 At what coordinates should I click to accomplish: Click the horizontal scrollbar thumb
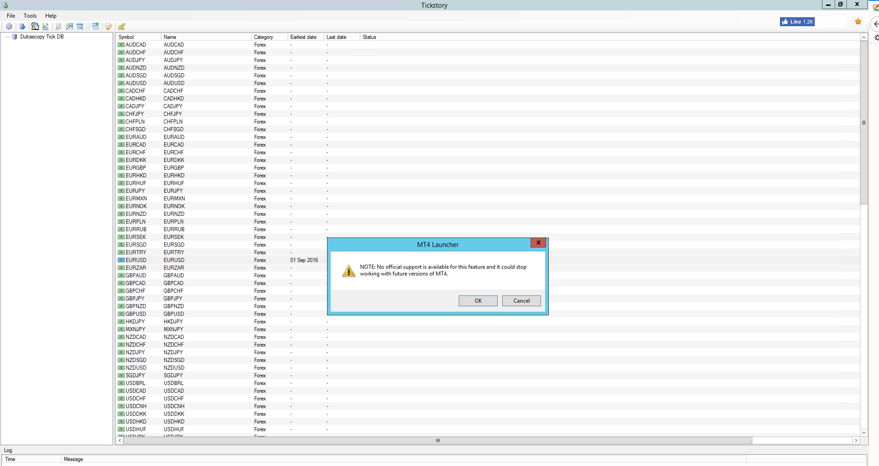pos(438,440)
